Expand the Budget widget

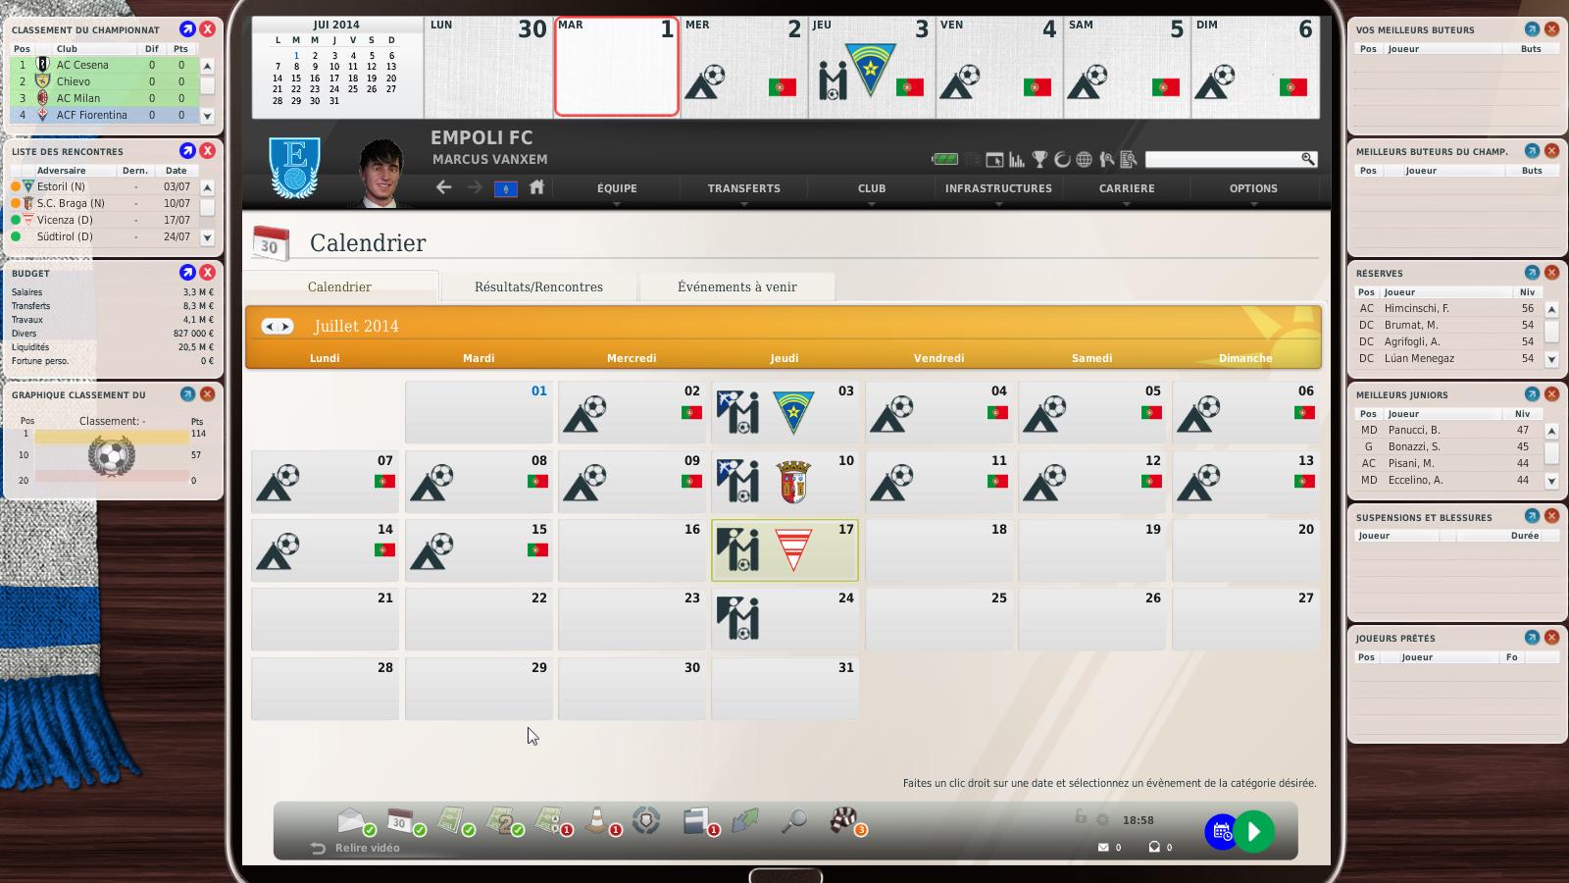click(187, 273)
